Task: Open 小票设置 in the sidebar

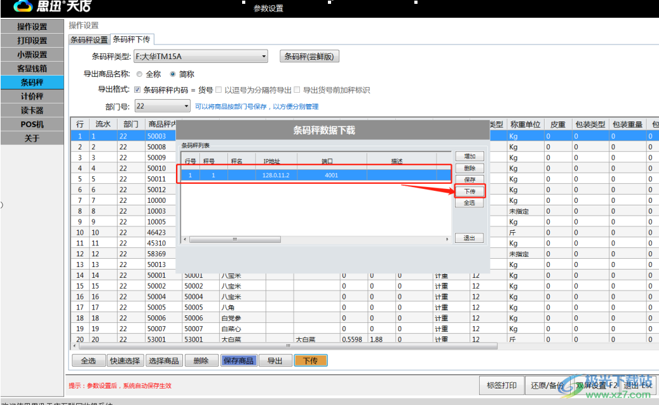Action: (32, 54)
